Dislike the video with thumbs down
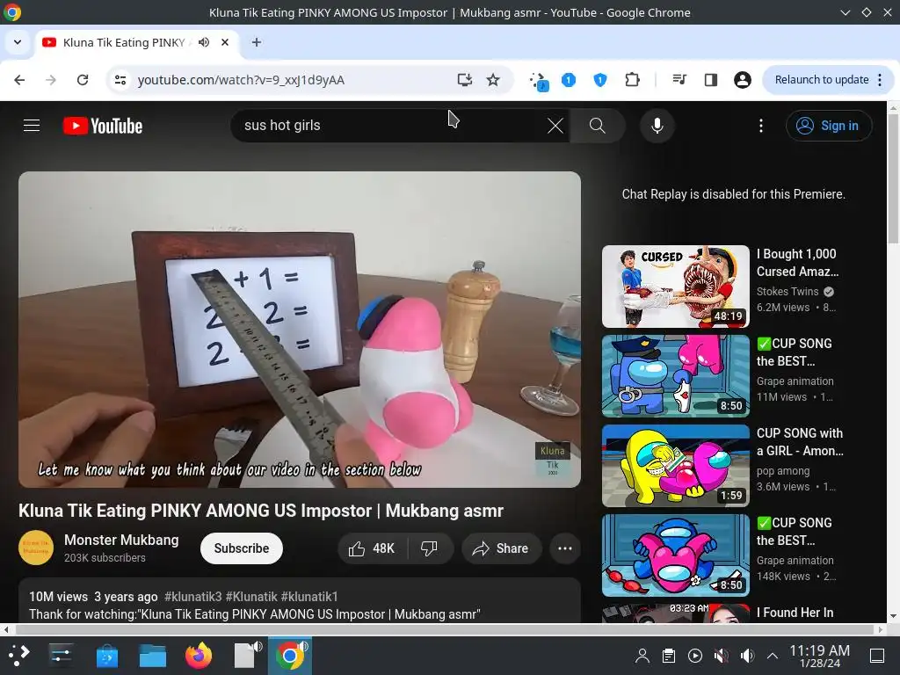Screen dimensions: 900x675 click(429, 548)
